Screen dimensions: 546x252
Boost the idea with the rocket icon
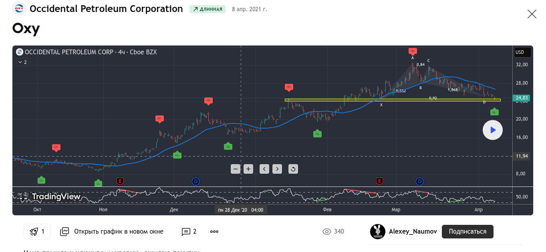tap(37, 232)
